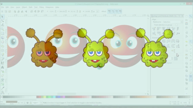Flip selected objects vertically
Viewport: 193px width, 108px height.
[x=26, y=11]
